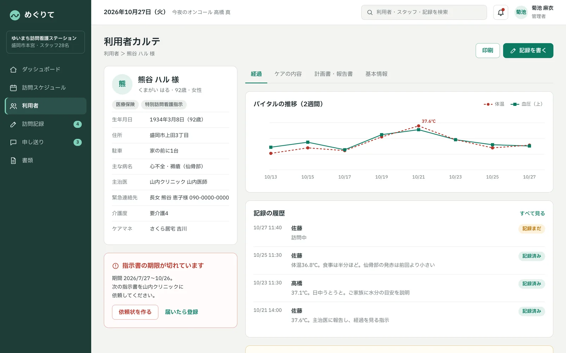Click the 申し送り badge showing 3
This screenshot has width=566, height=353.
coord(77,142)
